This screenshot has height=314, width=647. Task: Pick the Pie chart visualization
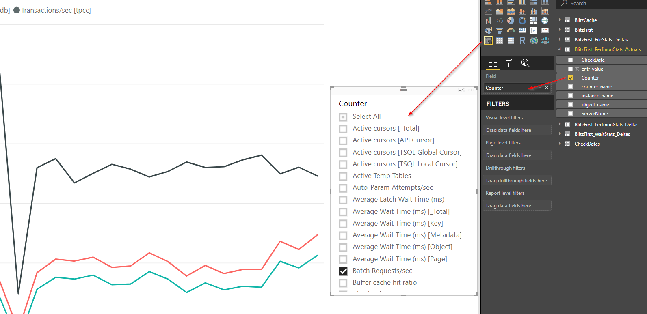coord(511,21)
